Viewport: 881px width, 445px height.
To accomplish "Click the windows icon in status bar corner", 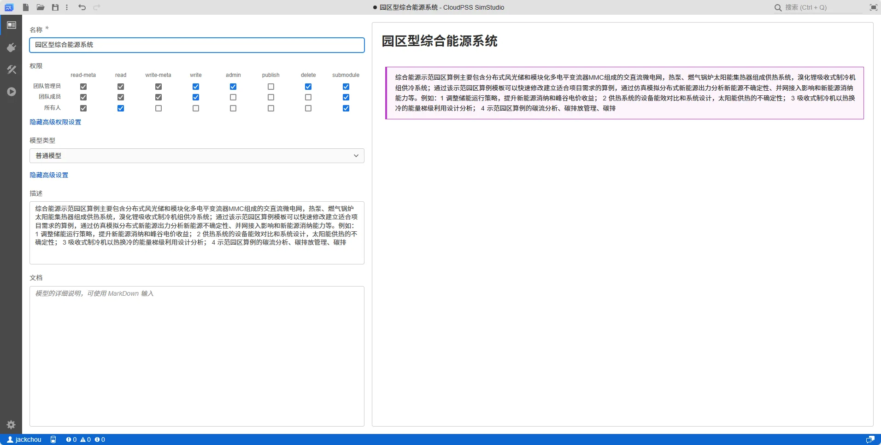I will tap(870, 439).
